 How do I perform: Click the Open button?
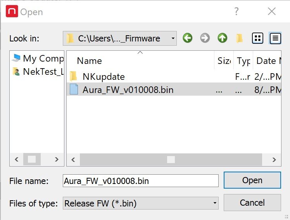(x=252, y=180)
